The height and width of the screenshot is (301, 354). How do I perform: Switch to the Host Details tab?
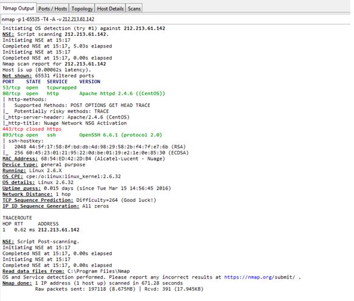point(110,9)
